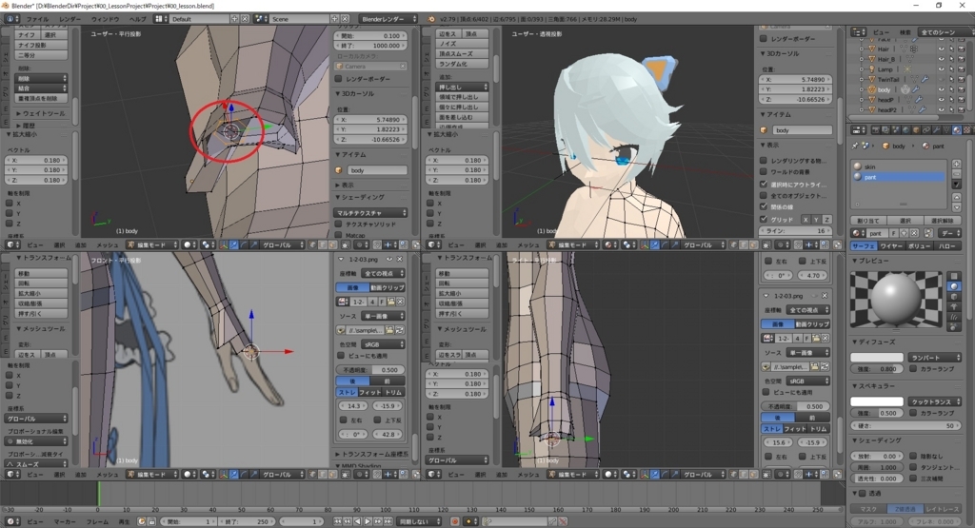The image size is (975, 528).
Task: Open the マーカー menu in the timeline
Action: [65, 521]
